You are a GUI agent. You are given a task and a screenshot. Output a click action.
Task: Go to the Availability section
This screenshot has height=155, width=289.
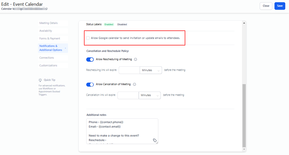pos(46,31)
